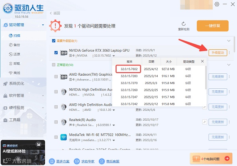Open the 离线 sidebar item
This screenshot has width=237, height=166.
pyautogui.click(x=15, y=73)
